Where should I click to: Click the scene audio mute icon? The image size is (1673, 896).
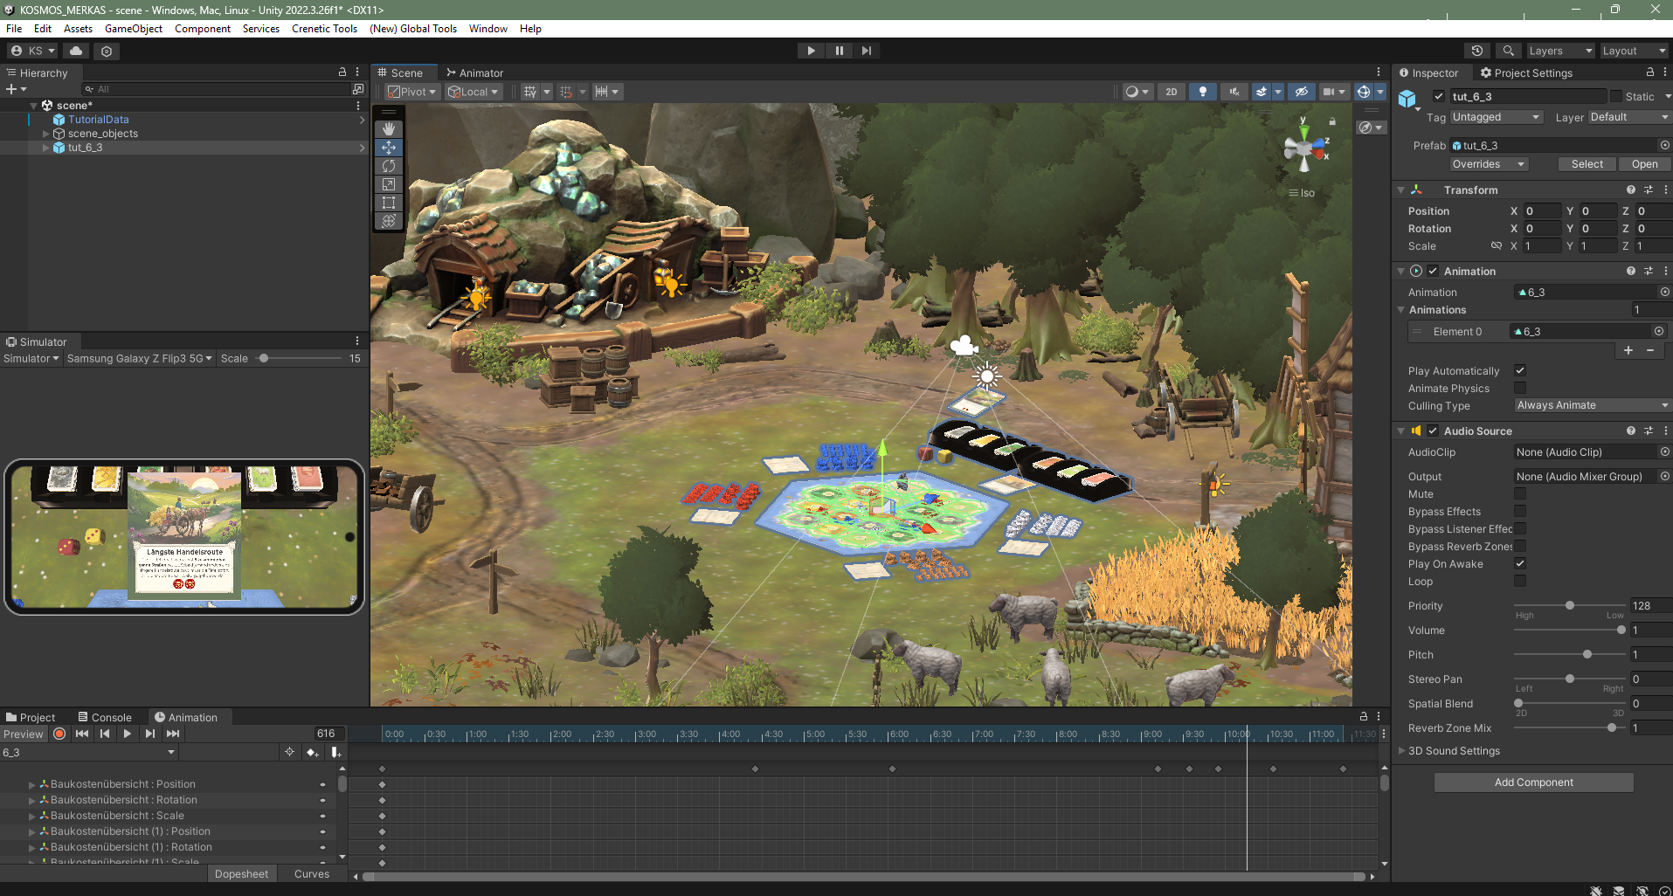pyautogui.click(x=1234, y=91)
